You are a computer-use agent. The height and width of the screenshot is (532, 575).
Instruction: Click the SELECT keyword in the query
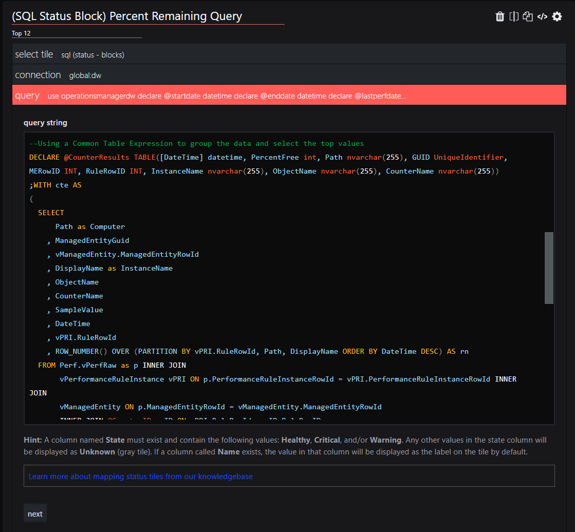pyautogui.click(x=51, y=213)
